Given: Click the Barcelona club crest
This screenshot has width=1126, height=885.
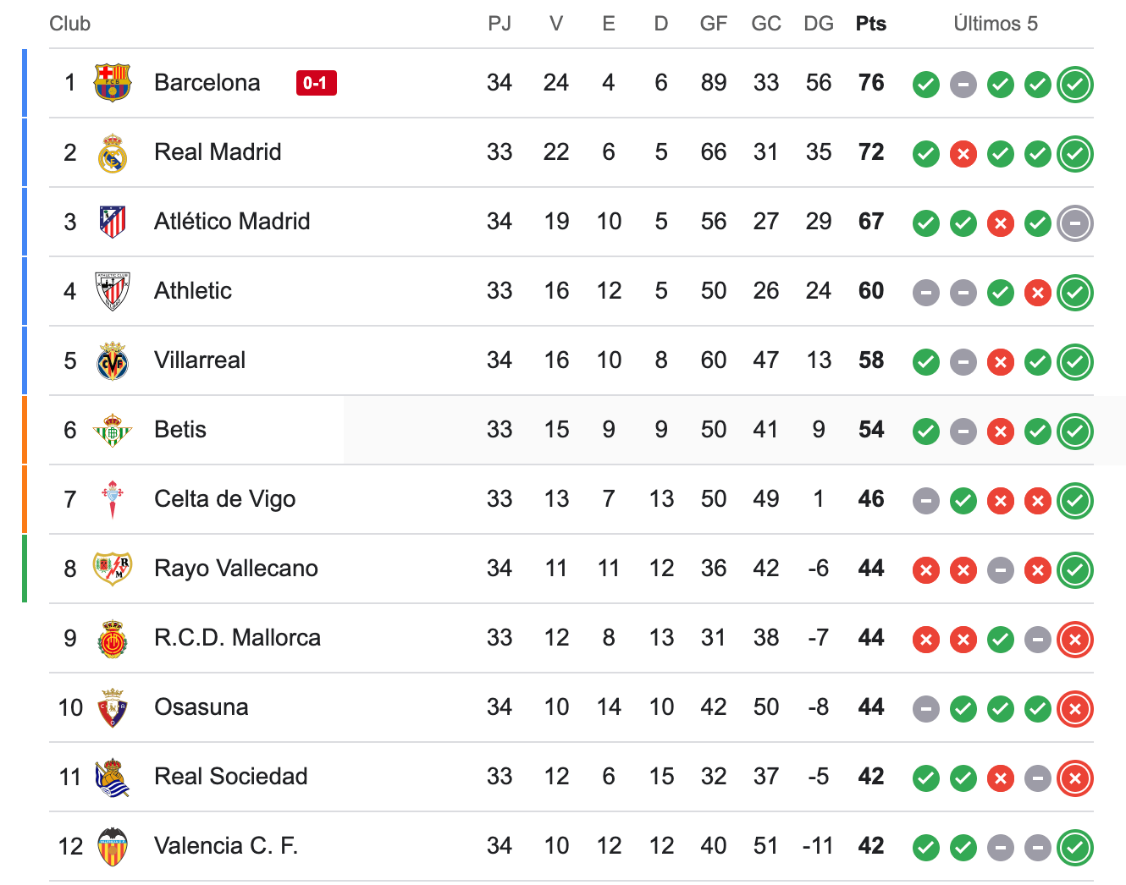Looking at the screenshot, I should [113, 83].
